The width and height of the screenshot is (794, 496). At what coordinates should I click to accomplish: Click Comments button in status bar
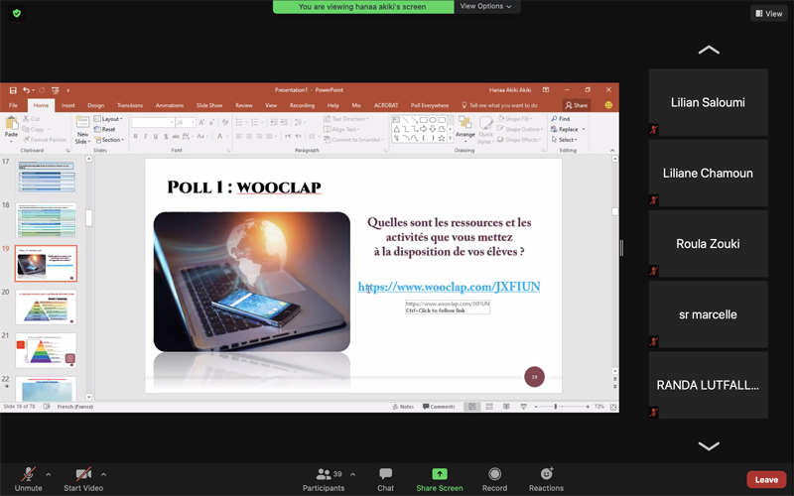[x=439, y=407]
